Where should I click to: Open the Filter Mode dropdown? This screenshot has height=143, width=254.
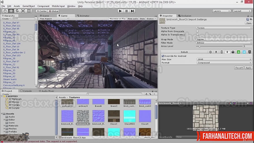click(x=224, y=43)
